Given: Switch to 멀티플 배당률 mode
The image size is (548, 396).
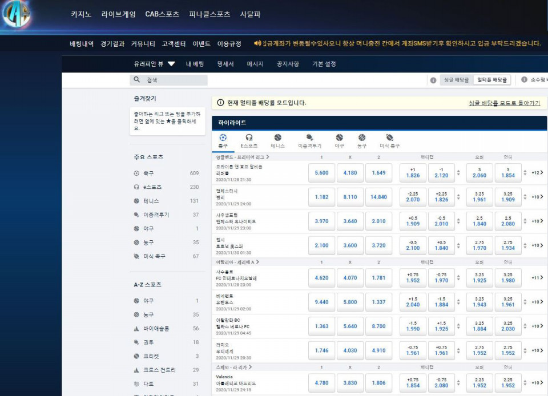Looking at the screenshot, I should 491,80.
